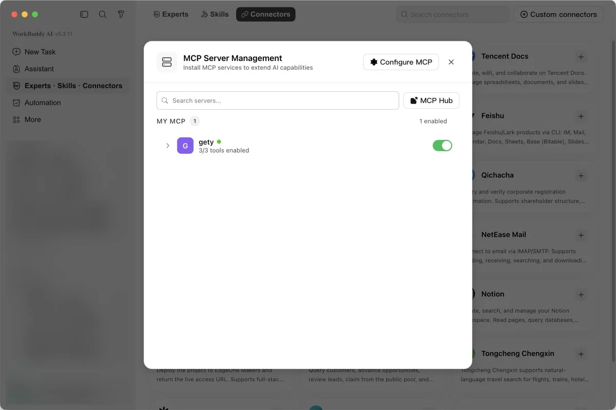Click the '1 enabled' status text
This screenshot has height=410, width=616.
433,121
